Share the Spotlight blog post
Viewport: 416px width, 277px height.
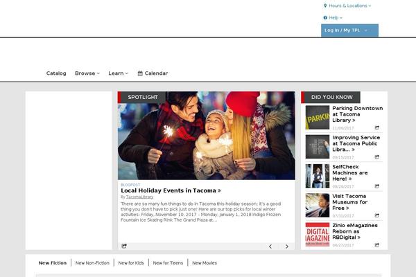click(x=124, y=246)
